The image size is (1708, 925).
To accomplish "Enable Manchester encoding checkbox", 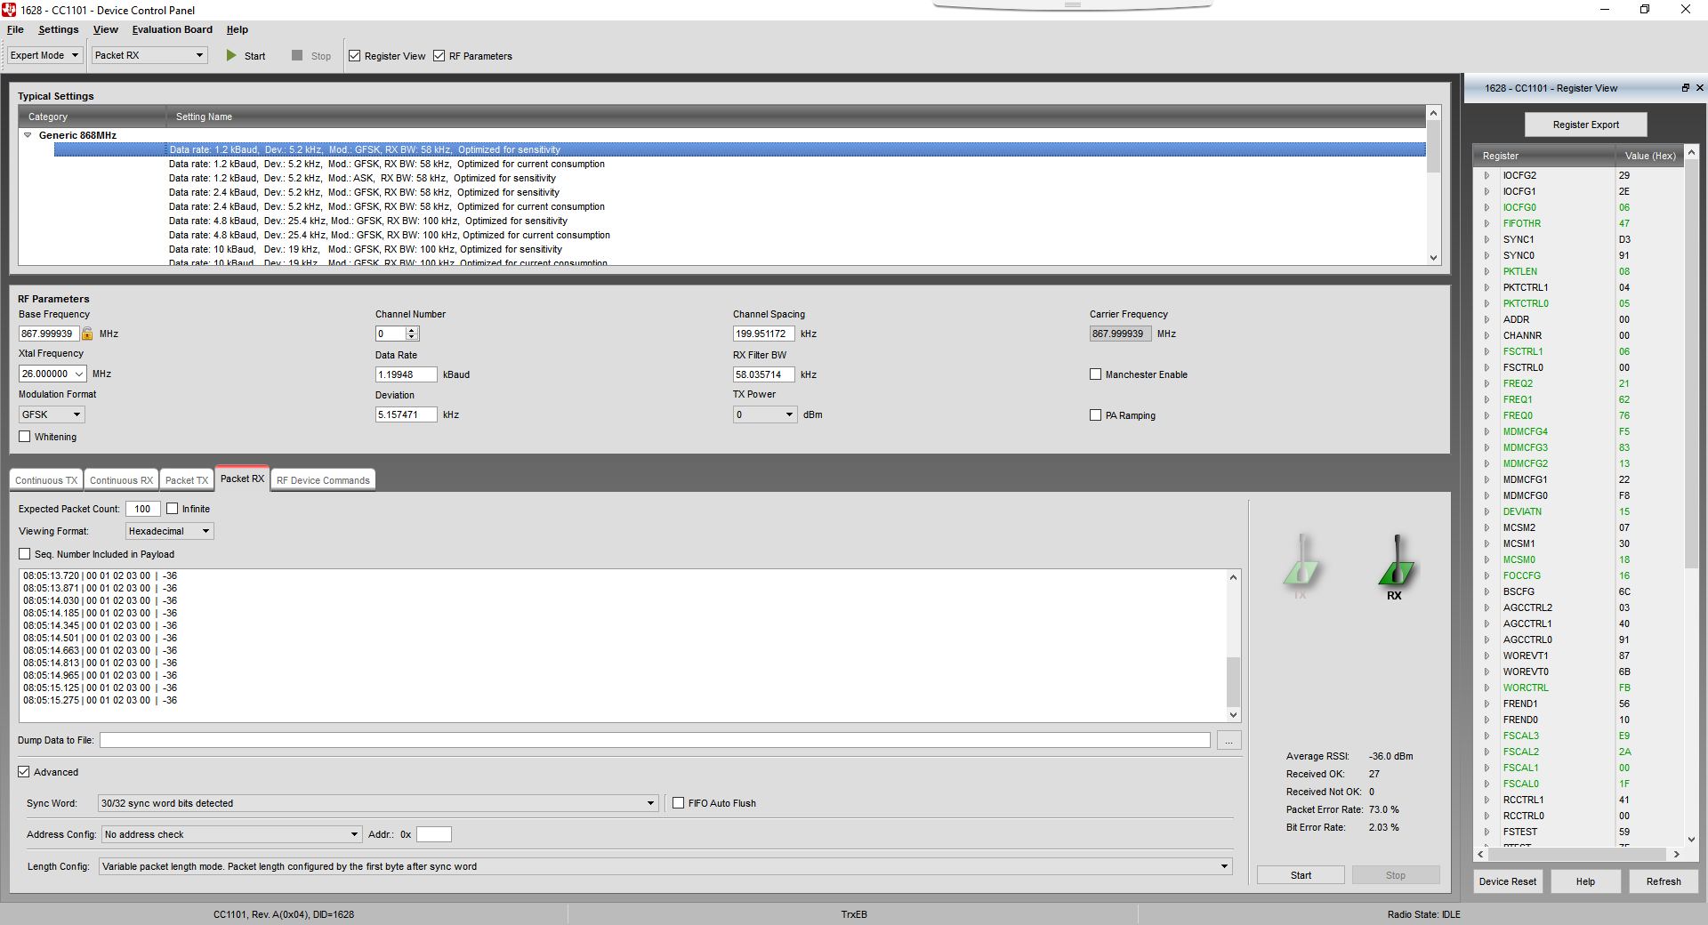I will (x=1096, y=374).
